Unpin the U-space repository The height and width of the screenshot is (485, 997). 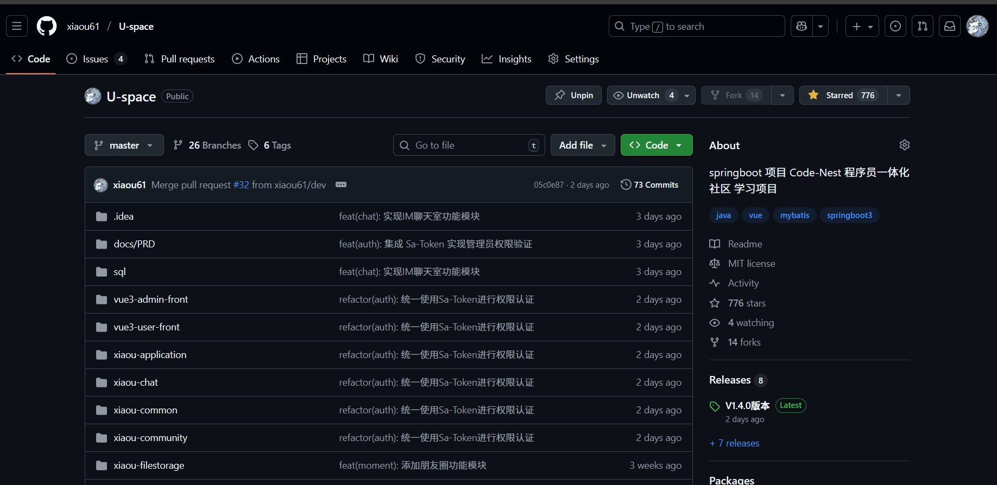573,95
